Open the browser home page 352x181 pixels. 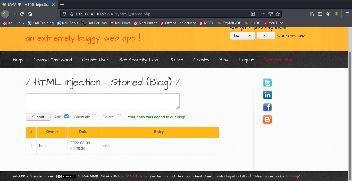click(x=30, y=14)
